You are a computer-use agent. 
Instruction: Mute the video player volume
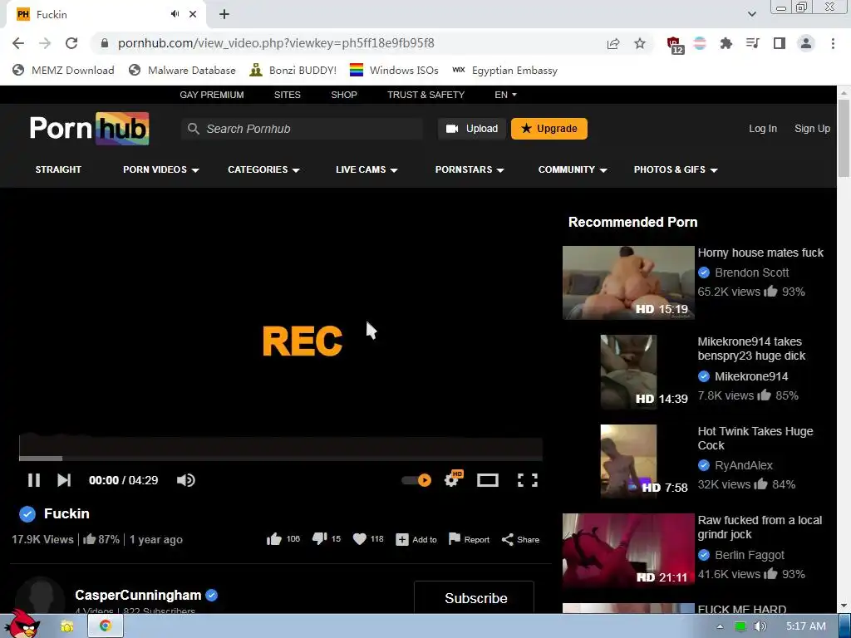[x=185, y=480]
